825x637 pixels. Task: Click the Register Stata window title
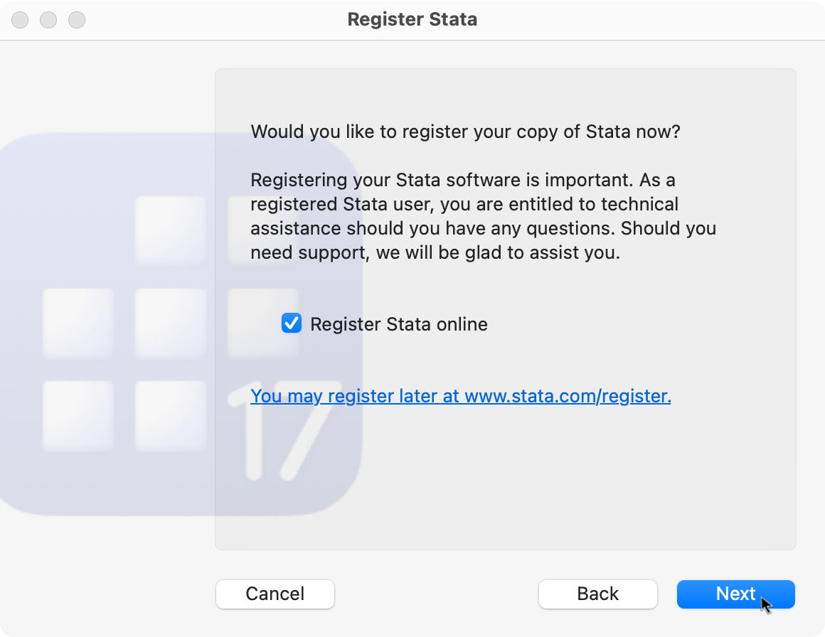pos(412,19)
